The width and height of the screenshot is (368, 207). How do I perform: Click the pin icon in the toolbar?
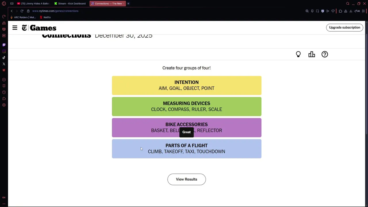pos(312,11)
